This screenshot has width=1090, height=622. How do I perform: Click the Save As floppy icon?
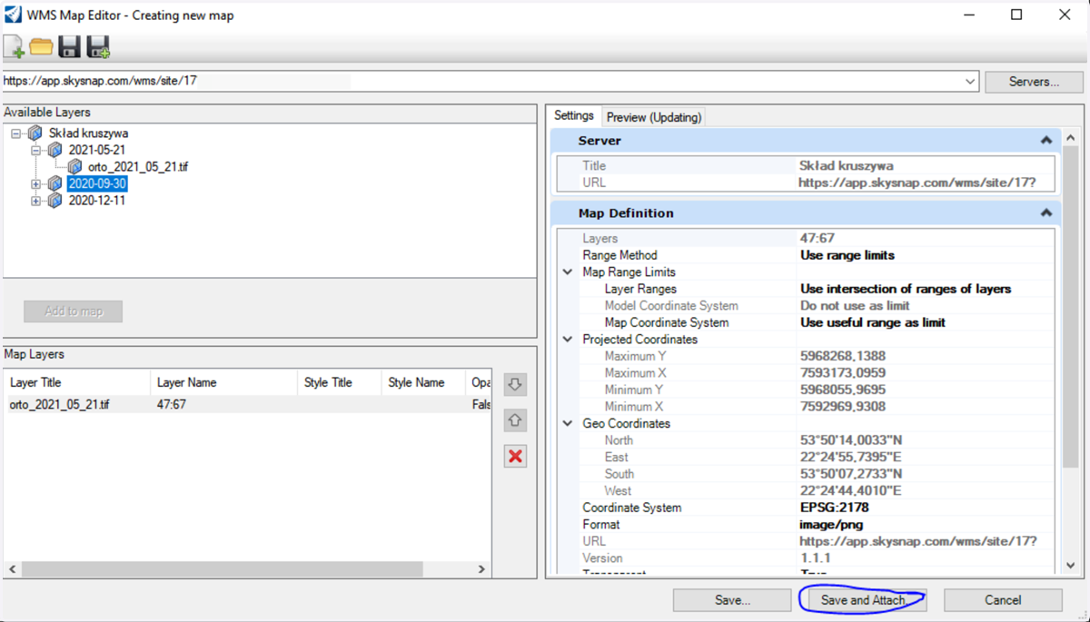coord(98,47)
